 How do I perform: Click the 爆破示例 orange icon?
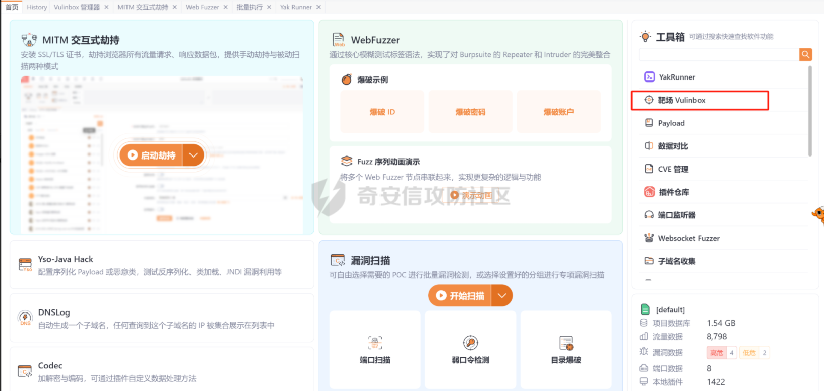point(347,80)
